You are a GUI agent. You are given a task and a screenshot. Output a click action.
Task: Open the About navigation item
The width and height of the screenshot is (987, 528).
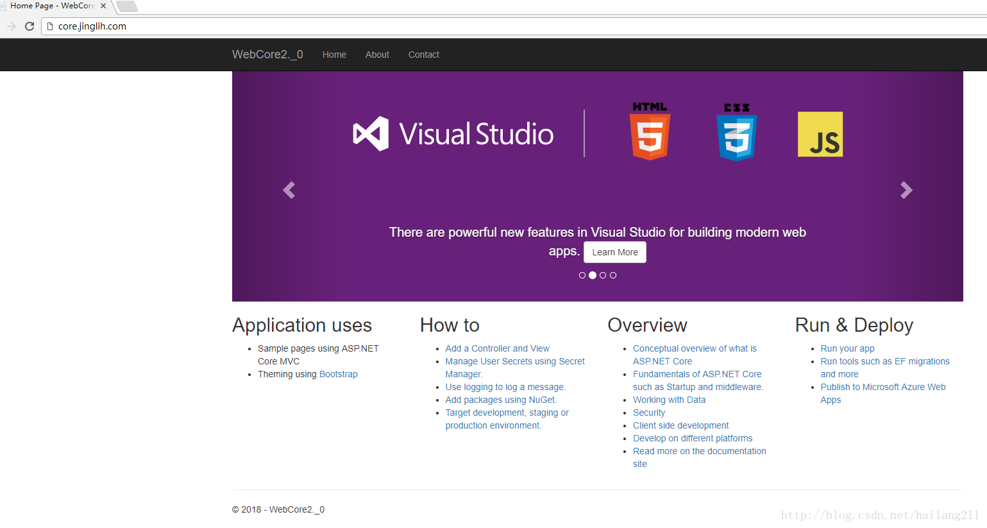377,55
